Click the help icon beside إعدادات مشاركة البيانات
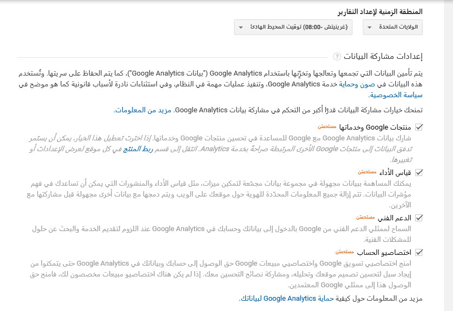 click(337, 56)
